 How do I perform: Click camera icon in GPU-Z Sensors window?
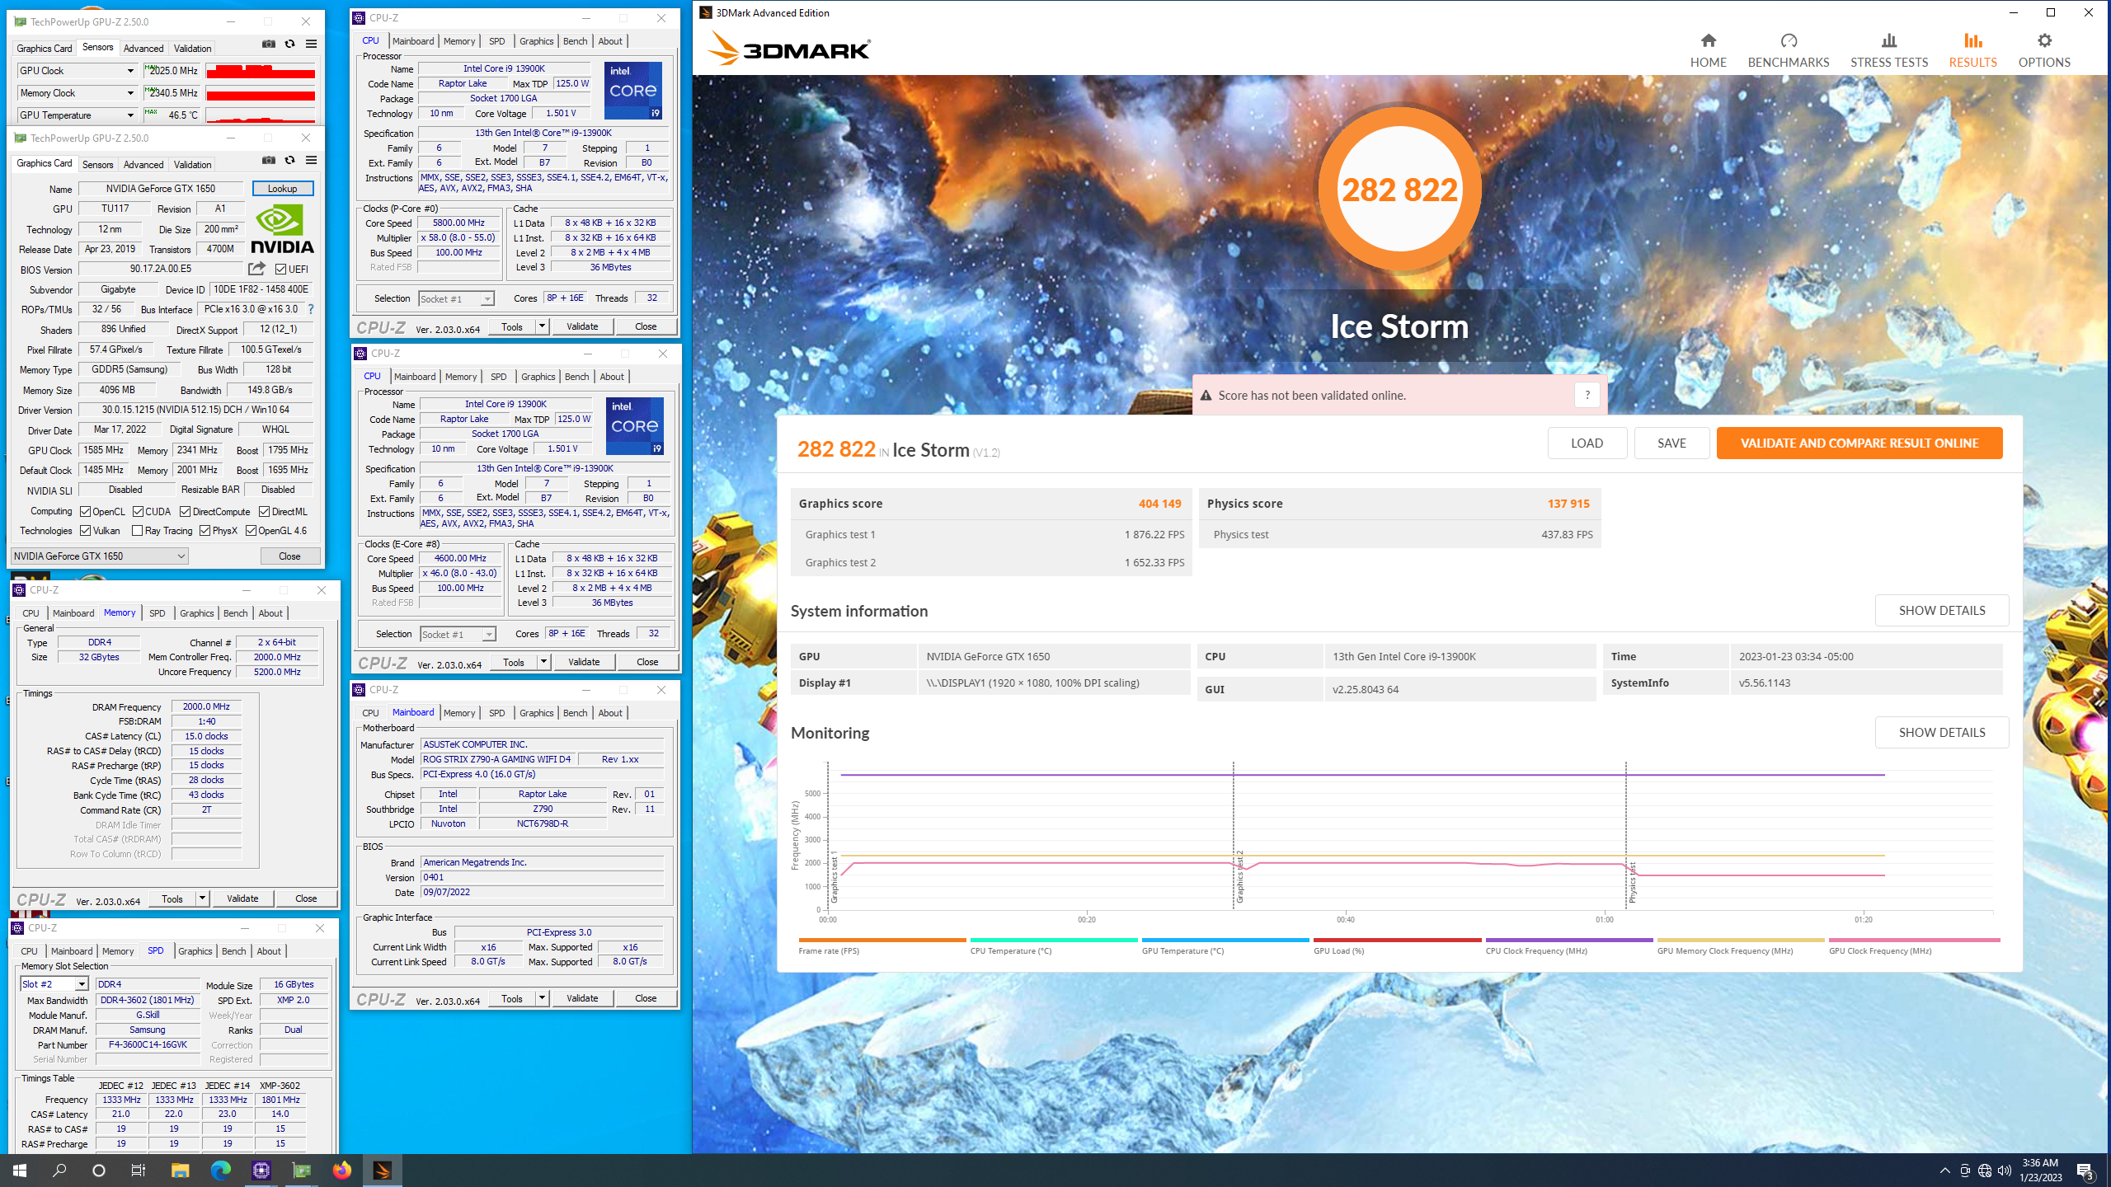click(x=269, y=44)
